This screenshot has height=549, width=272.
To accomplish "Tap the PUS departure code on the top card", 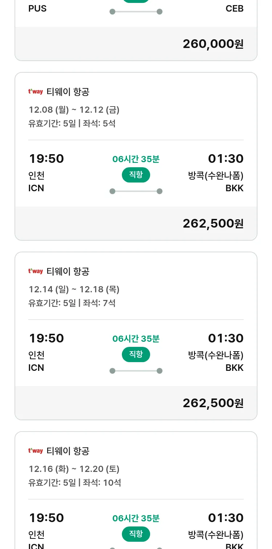I will [37, 8].
